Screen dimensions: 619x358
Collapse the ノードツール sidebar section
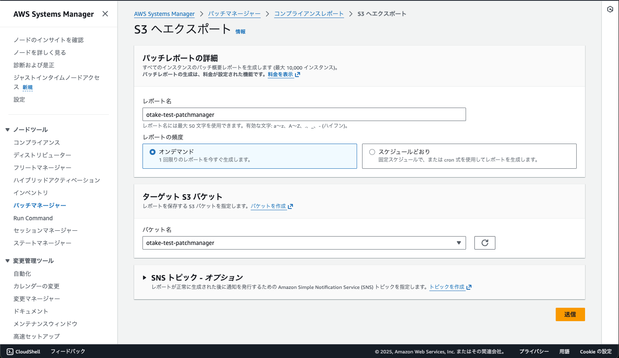(x=8, y=130)
